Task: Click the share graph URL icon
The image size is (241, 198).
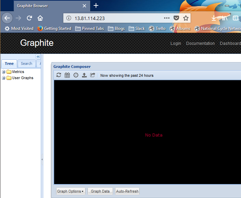Action: (x=93, y=75)
